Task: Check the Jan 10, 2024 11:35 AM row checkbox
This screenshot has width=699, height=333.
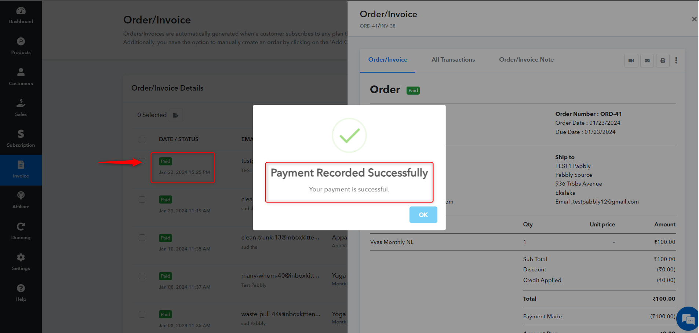Action: click(142, 238)
